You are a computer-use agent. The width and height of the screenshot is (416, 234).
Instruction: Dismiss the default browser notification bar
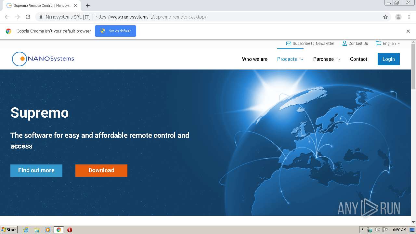(408, 31)
